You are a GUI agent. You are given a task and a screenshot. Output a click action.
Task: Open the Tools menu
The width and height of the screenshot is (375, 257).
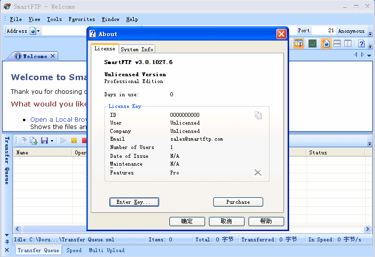pos(54,19)
